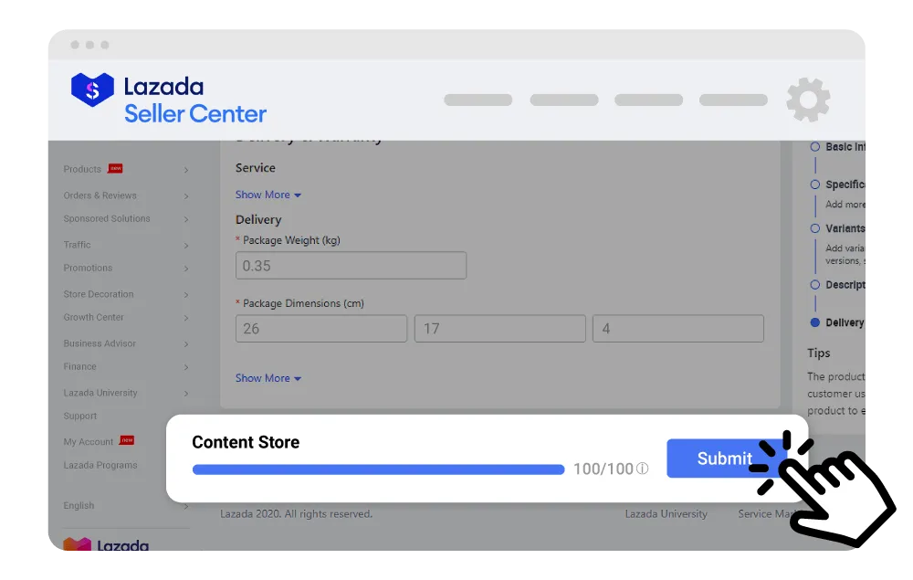Click the dimension field showing 17
913x580 pixels.
(x=499, y=329)
